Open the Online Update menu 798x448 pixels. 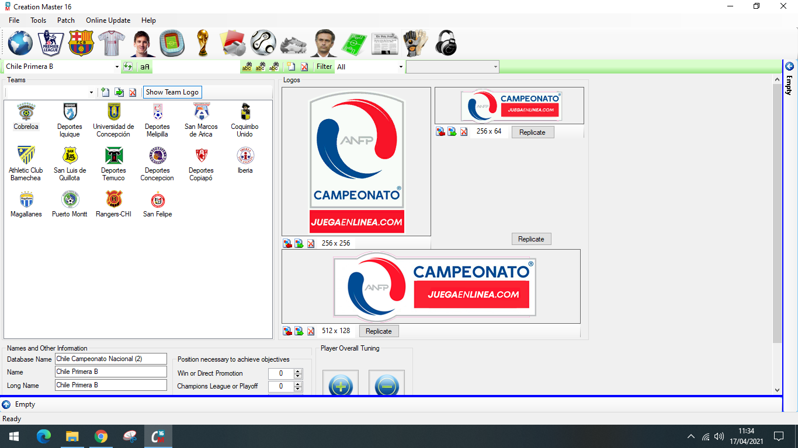tap(108, 20)
